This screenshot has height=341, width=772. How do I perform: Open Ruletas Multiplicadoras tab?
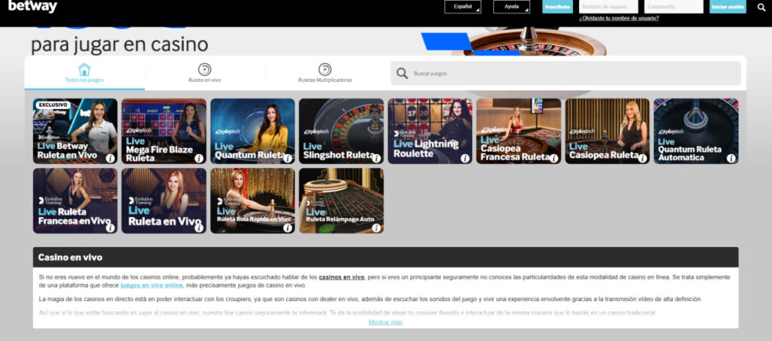(x=325, y=73)
